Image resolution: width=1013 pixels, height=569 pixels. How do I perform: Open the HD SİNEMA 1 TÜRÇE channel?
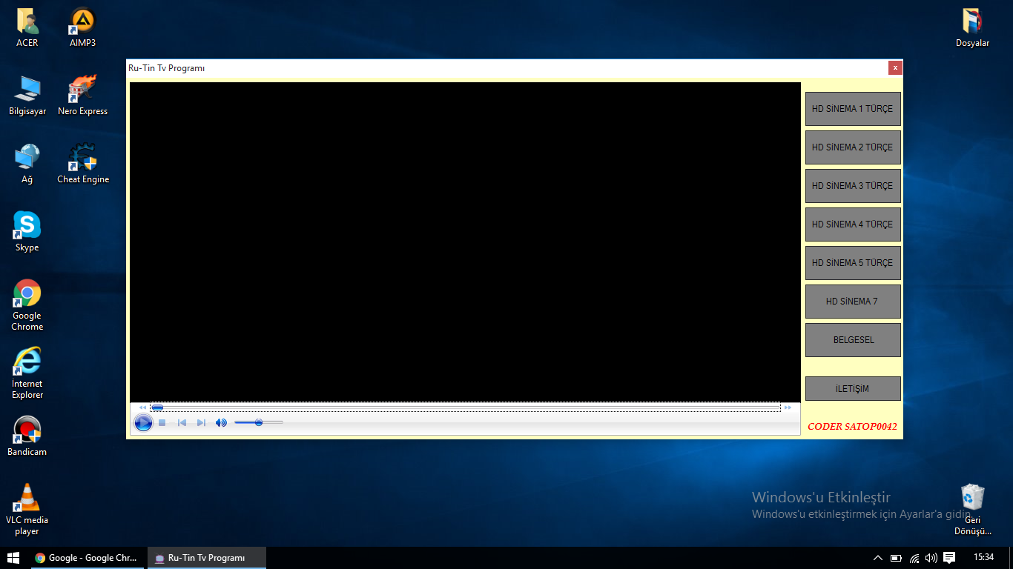coord(853,109)
